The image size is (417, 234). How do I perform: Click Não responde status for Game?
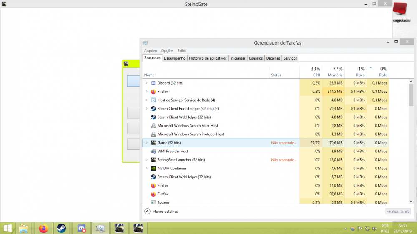[284, 143]
